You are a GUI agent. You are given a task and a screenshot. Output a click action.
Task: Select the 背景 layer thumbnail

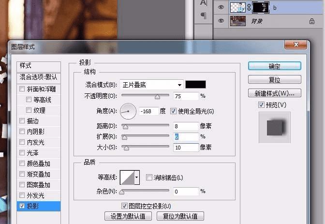tap(238, 21)
